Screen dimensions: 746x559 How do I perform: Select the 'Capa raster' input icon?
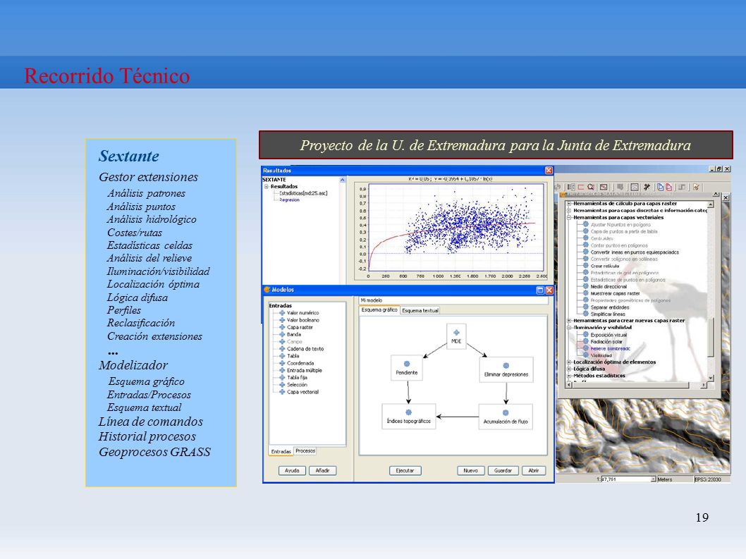pos(282,327)
